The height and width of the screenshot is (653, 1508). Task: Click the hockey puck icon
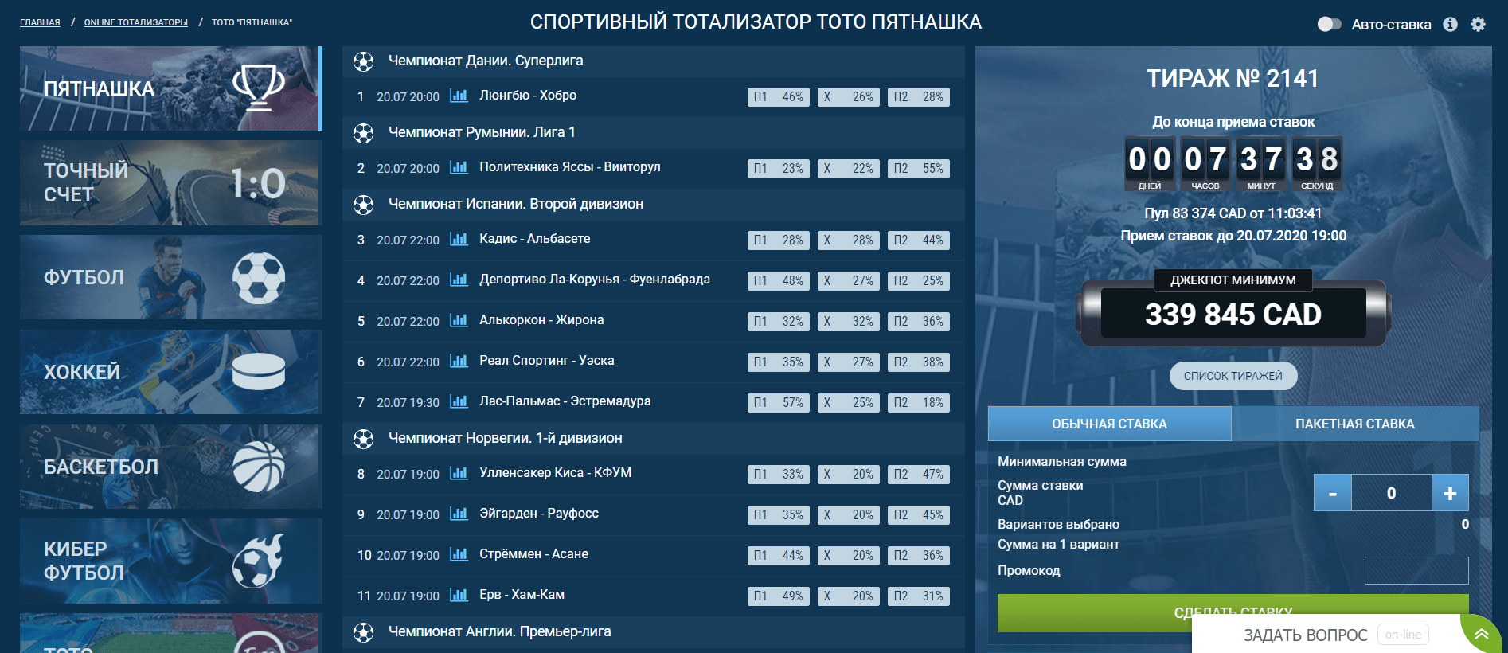pyautogui.click(x=259, y=372)
